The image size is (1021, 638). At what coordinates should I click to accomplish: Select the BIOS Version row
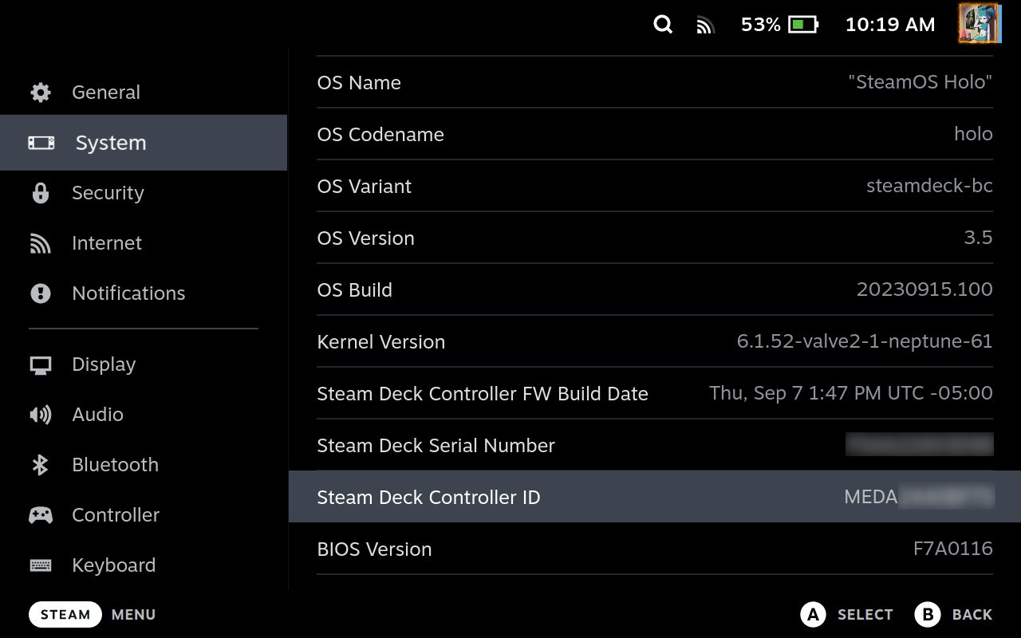point(655,549)
